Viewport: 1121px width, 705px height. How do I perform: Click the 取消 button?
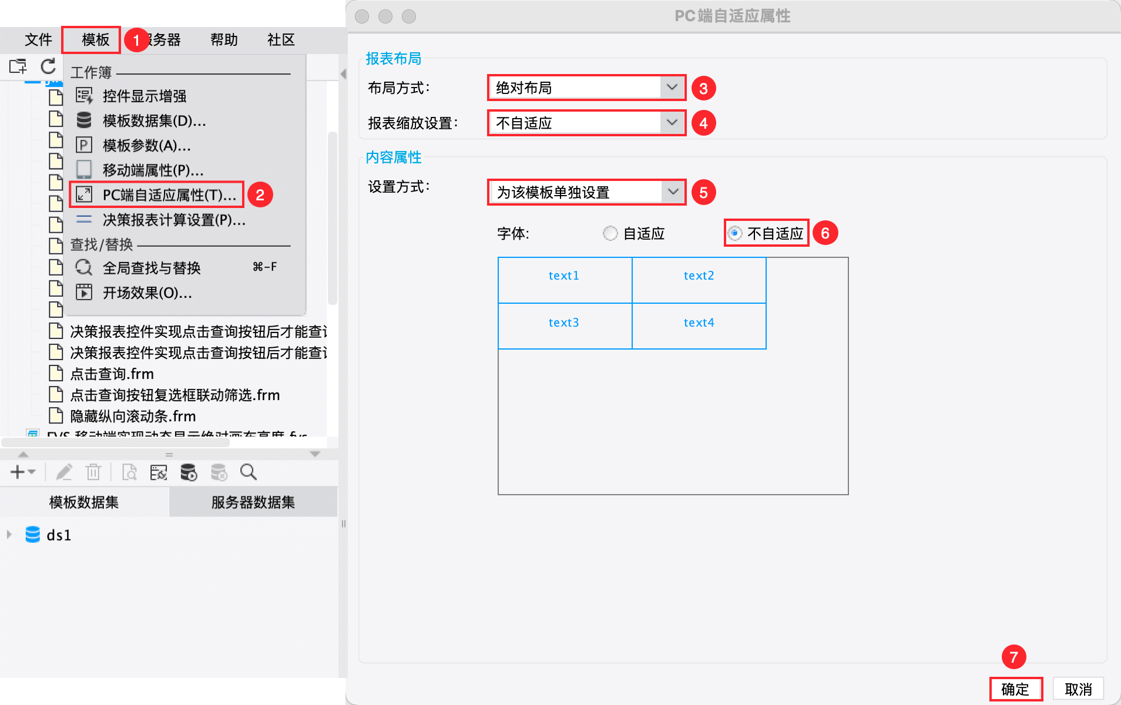tap(1079, 689)
